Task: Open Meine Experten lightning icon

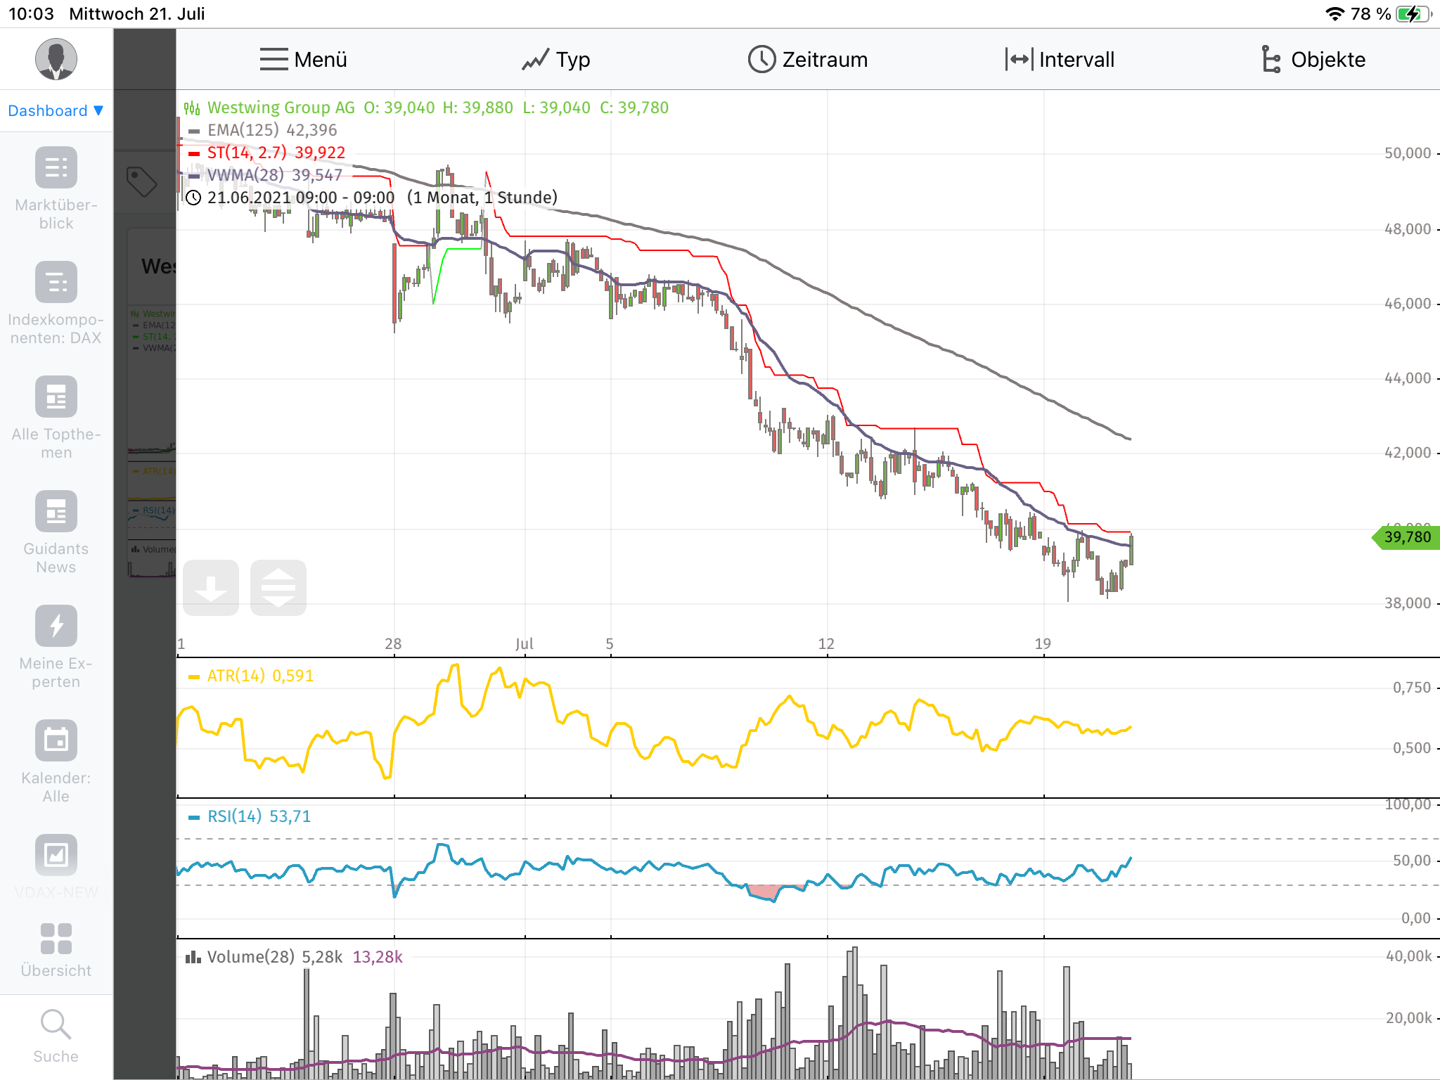Action: tap(56, 626)
